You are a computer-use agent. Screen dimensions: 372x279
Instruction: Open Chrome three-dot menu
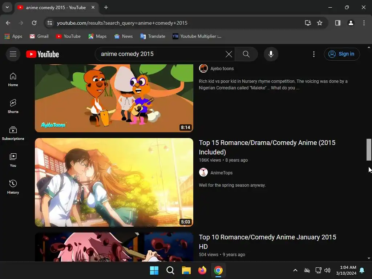click(364, 23)
